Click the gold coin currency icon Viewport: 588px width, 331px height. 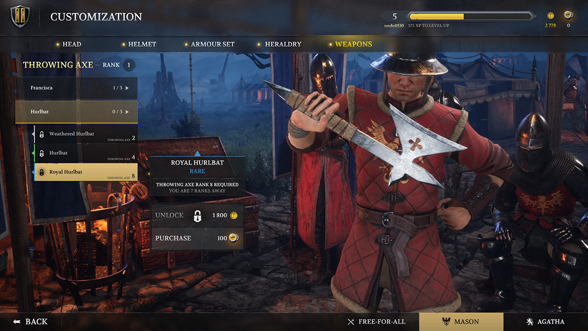[550, 16]
